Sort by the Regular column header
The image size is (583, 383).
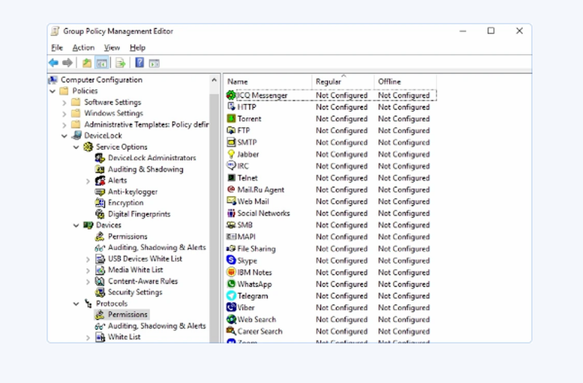coord(343,82)
